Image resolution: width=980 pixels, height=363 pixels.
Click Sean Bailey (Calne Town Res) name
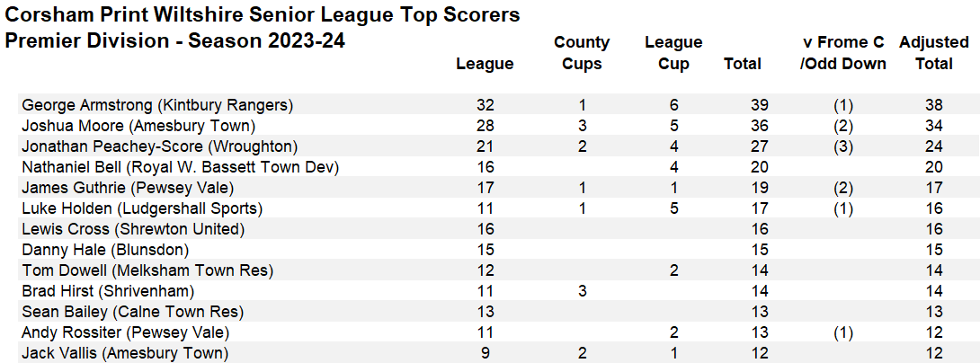[132, 312]
